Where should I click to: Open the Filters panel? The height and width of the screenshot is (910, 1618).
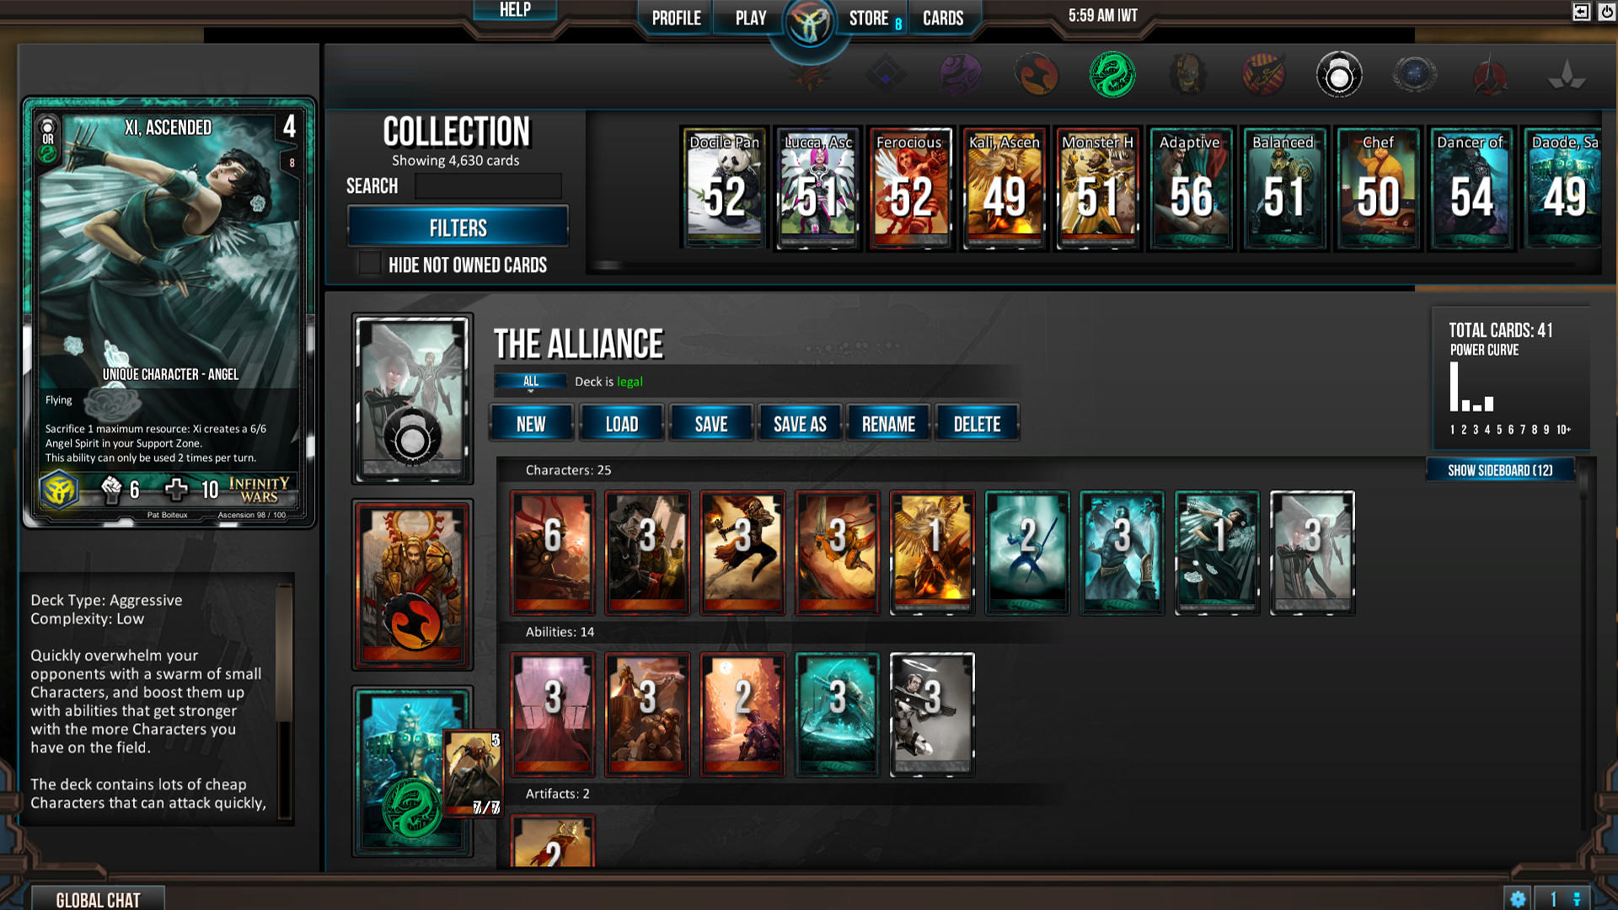458,227
